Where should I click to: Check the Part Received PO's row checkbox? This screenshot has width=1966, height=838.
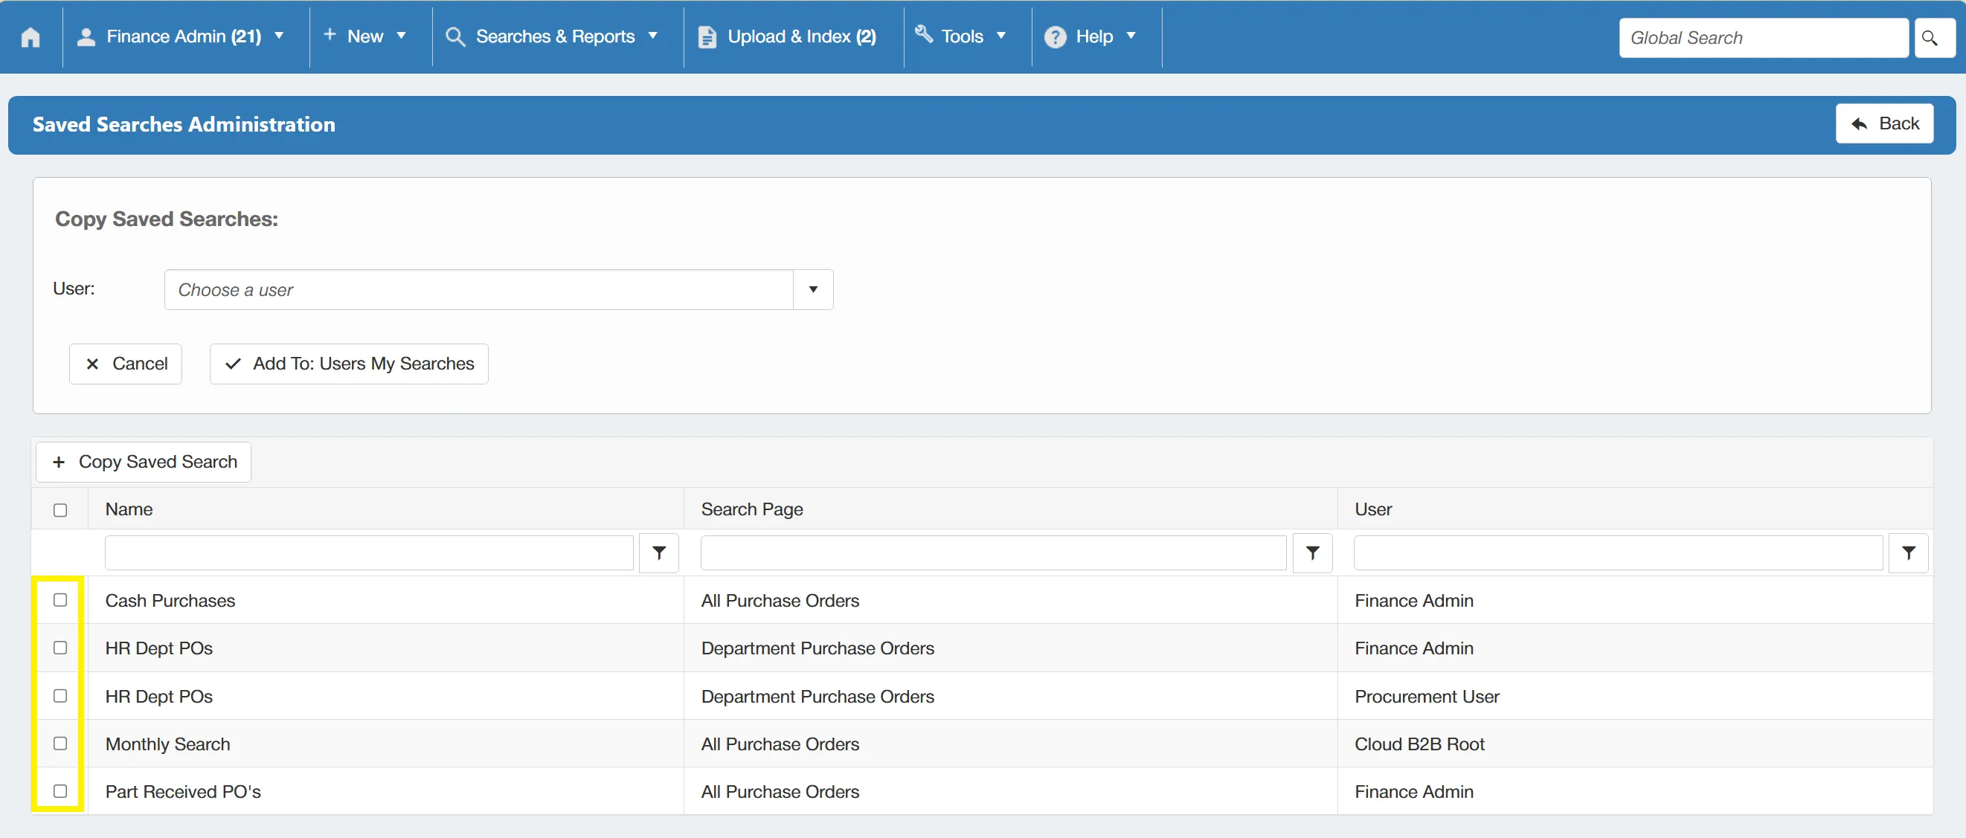[x=60, y=790]
